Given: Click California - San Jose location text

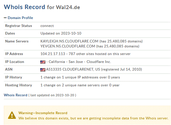Looking at the screenshot, I should [66, 62].
